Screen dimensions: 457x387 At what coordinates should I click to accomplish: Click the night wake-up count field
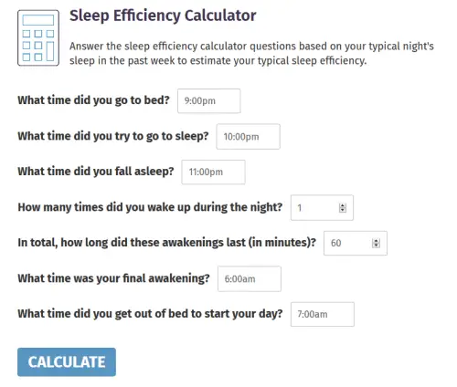click(x=322, y=208)
